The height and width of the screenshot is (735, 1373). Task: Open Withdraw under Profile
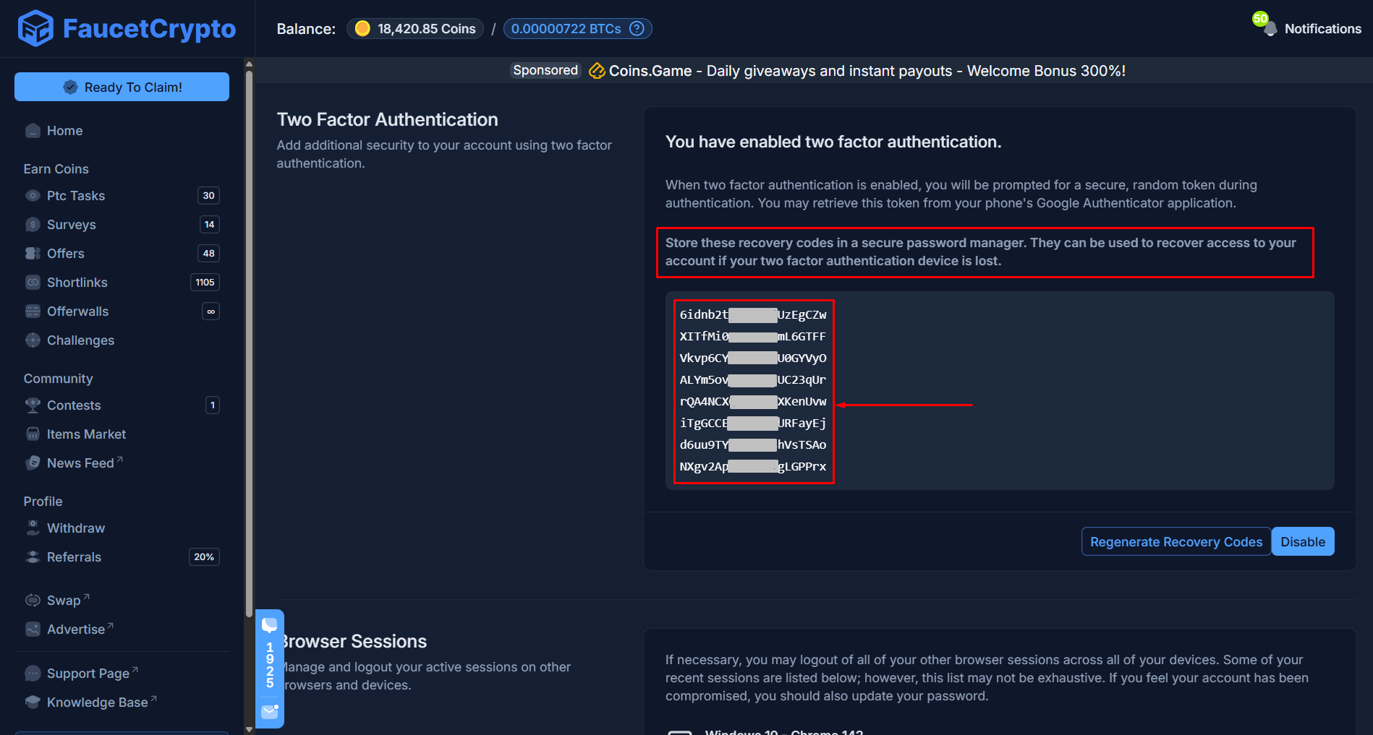75,528
